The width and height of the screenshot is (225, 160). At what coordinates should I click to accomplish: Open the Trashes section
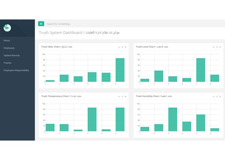click(x=7, y=63)
